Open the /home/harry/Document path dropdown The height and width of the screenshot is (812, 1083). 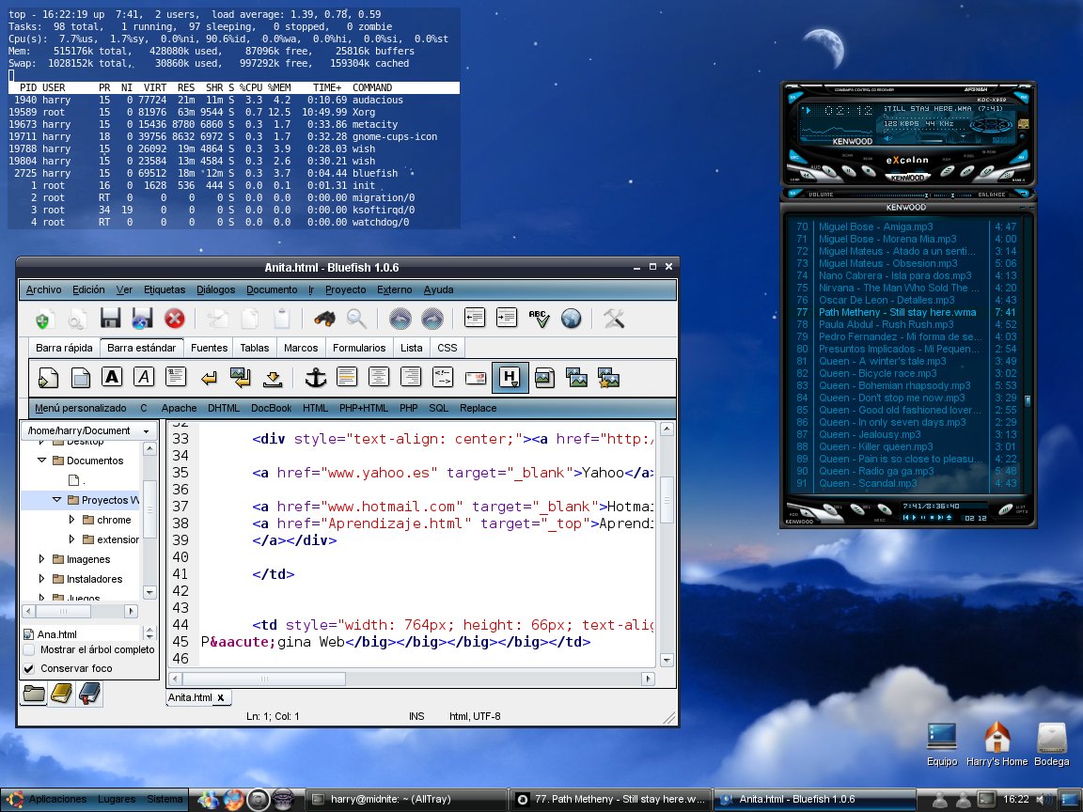(89, 430)
